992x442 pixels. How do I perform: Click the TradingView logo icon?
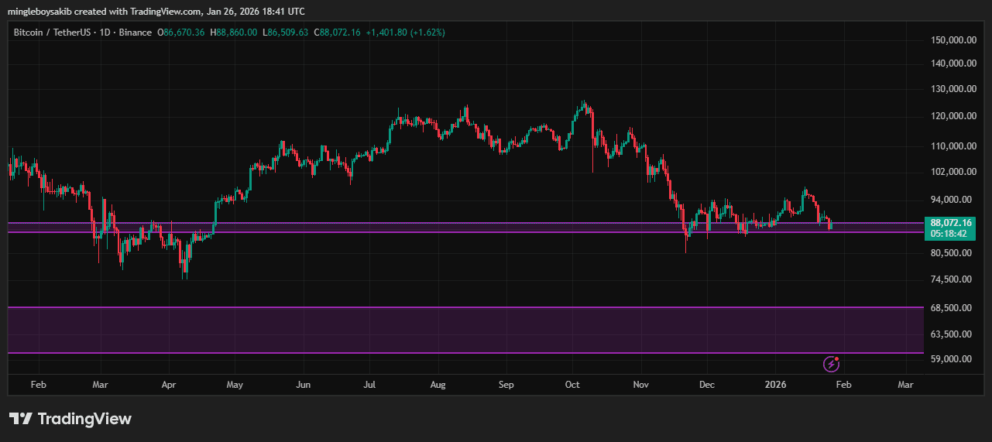tap(20, 419)
